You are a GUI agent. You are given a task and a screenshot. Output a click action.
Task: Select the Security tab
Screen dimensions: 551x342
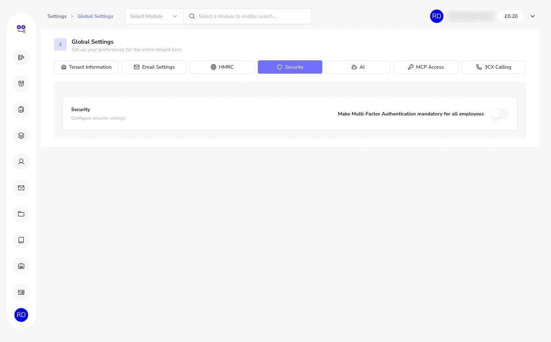point(290,67)
